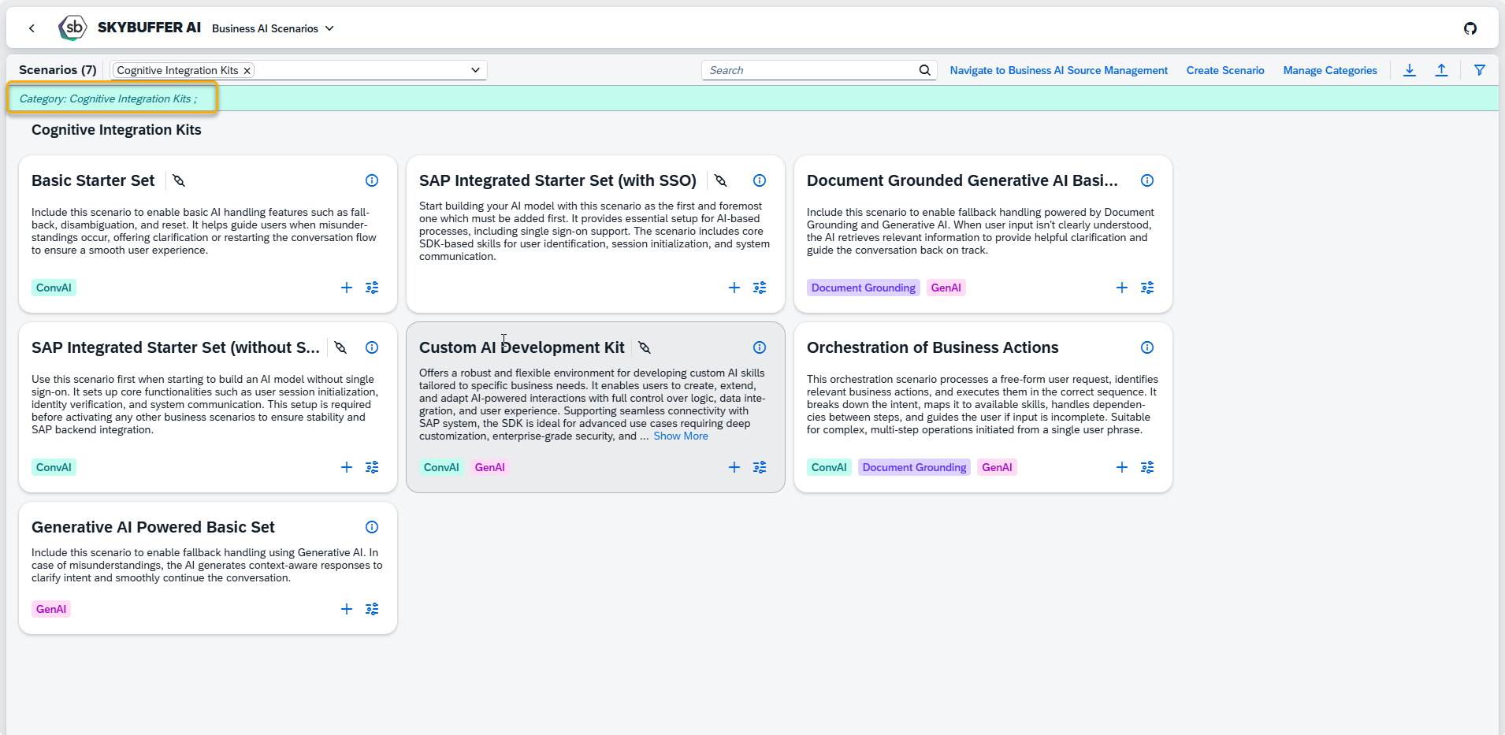1505x735 pixels.
Task: Click pin-off icon on Custom AI Development Kit
Action: point(645,347)
